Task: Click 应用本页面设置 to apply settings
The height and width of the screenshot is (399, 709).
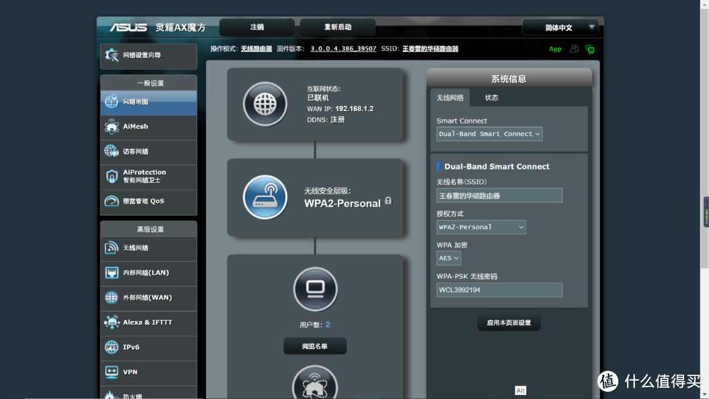Action: coord(509,322)
